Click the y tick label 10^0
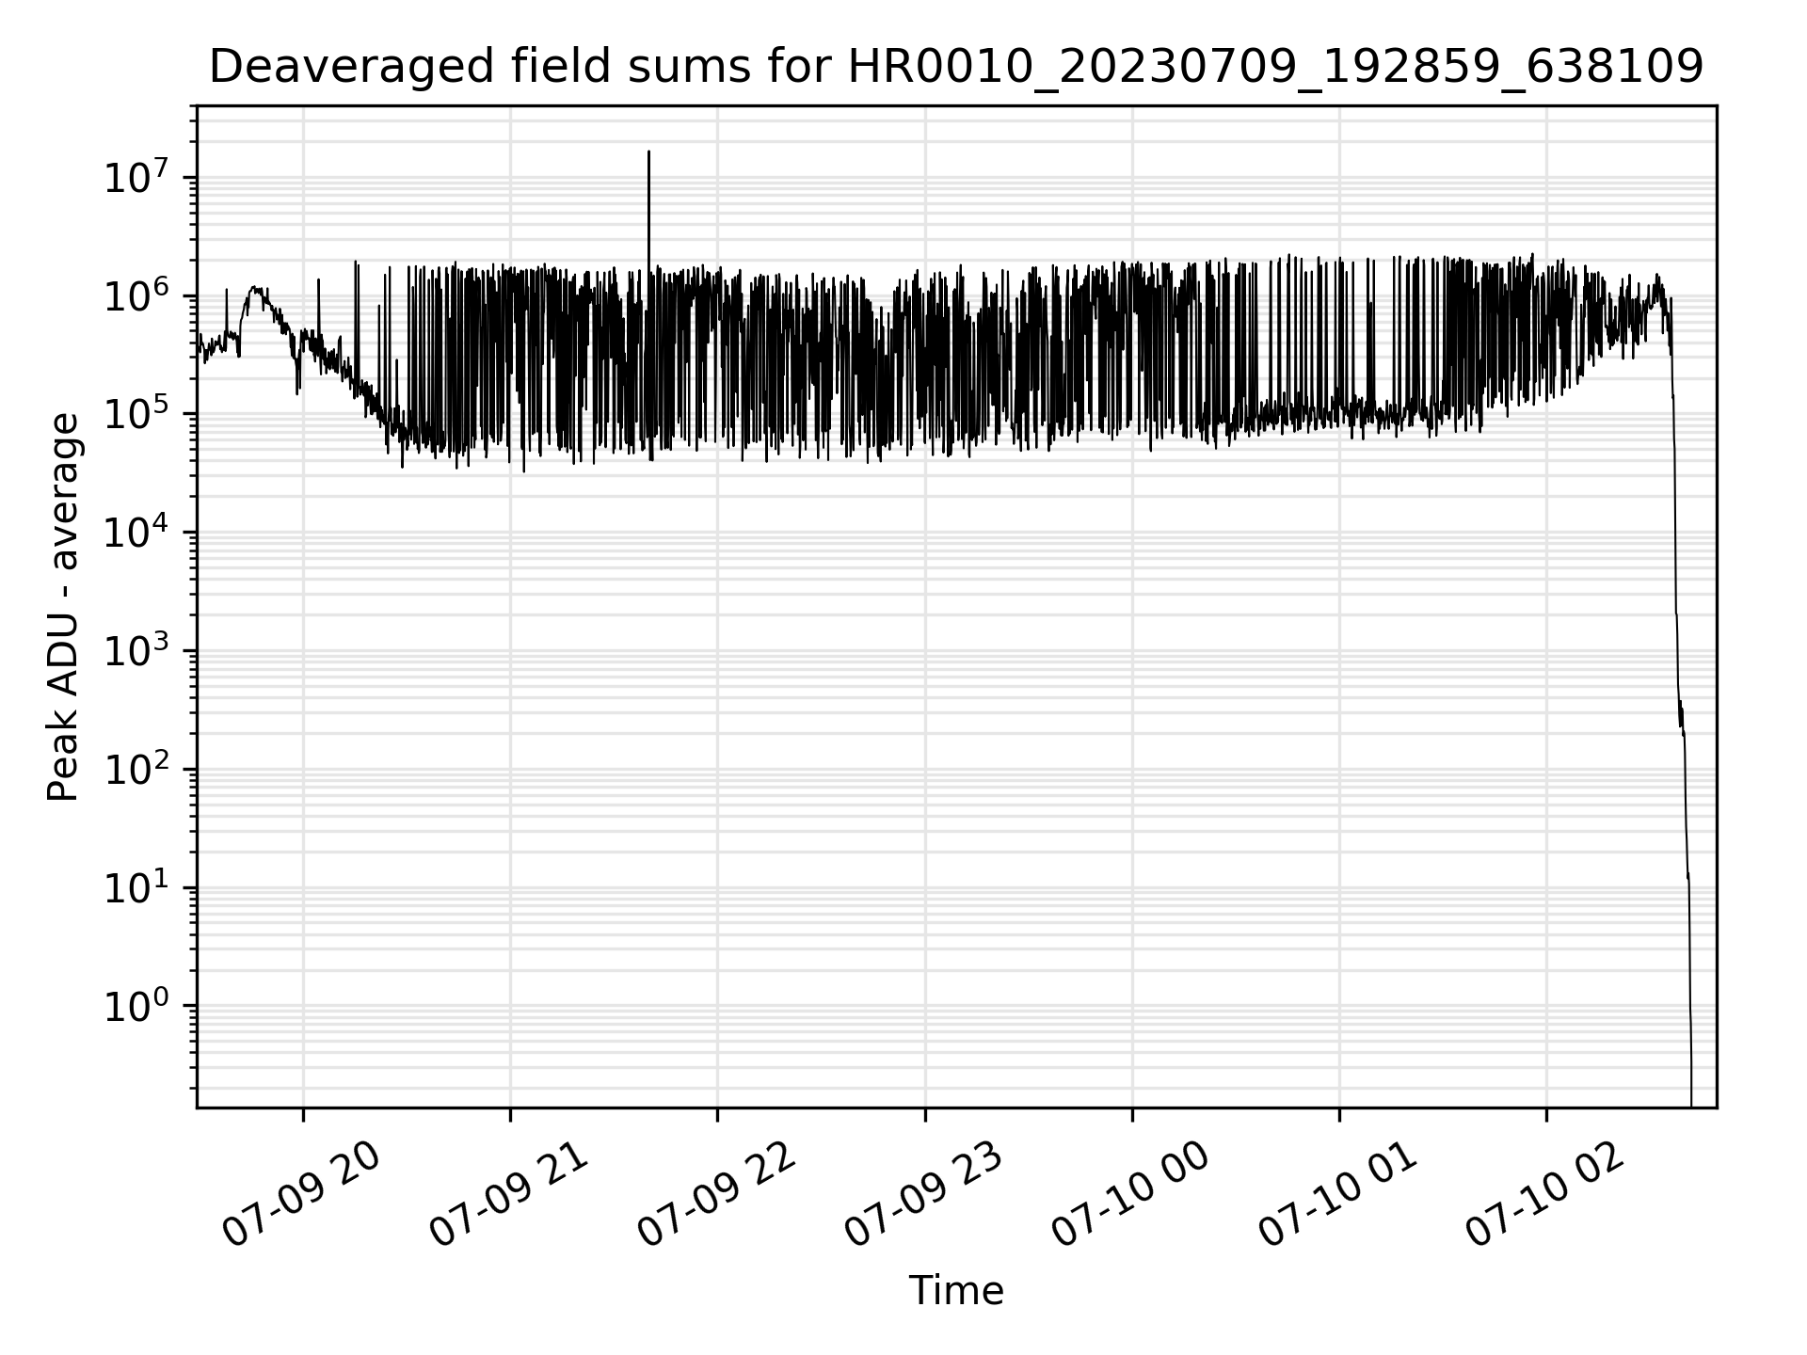The width and height of the screenshot is (1807, 1355). 136,1005
